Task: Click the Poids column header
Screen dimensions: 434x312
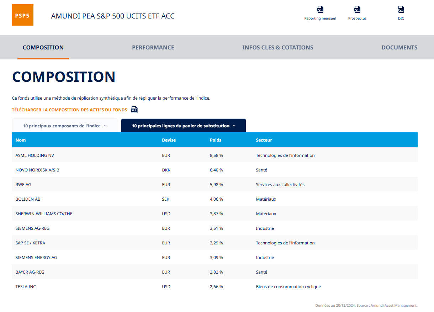Action: [216, 140]
